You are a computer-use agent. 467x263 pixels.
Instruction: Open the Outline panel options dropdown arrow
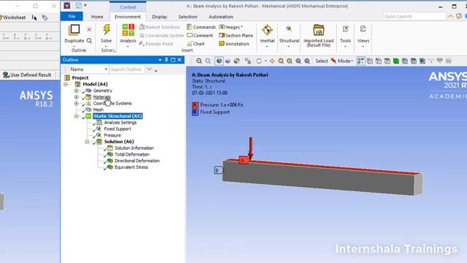[160, 60]
